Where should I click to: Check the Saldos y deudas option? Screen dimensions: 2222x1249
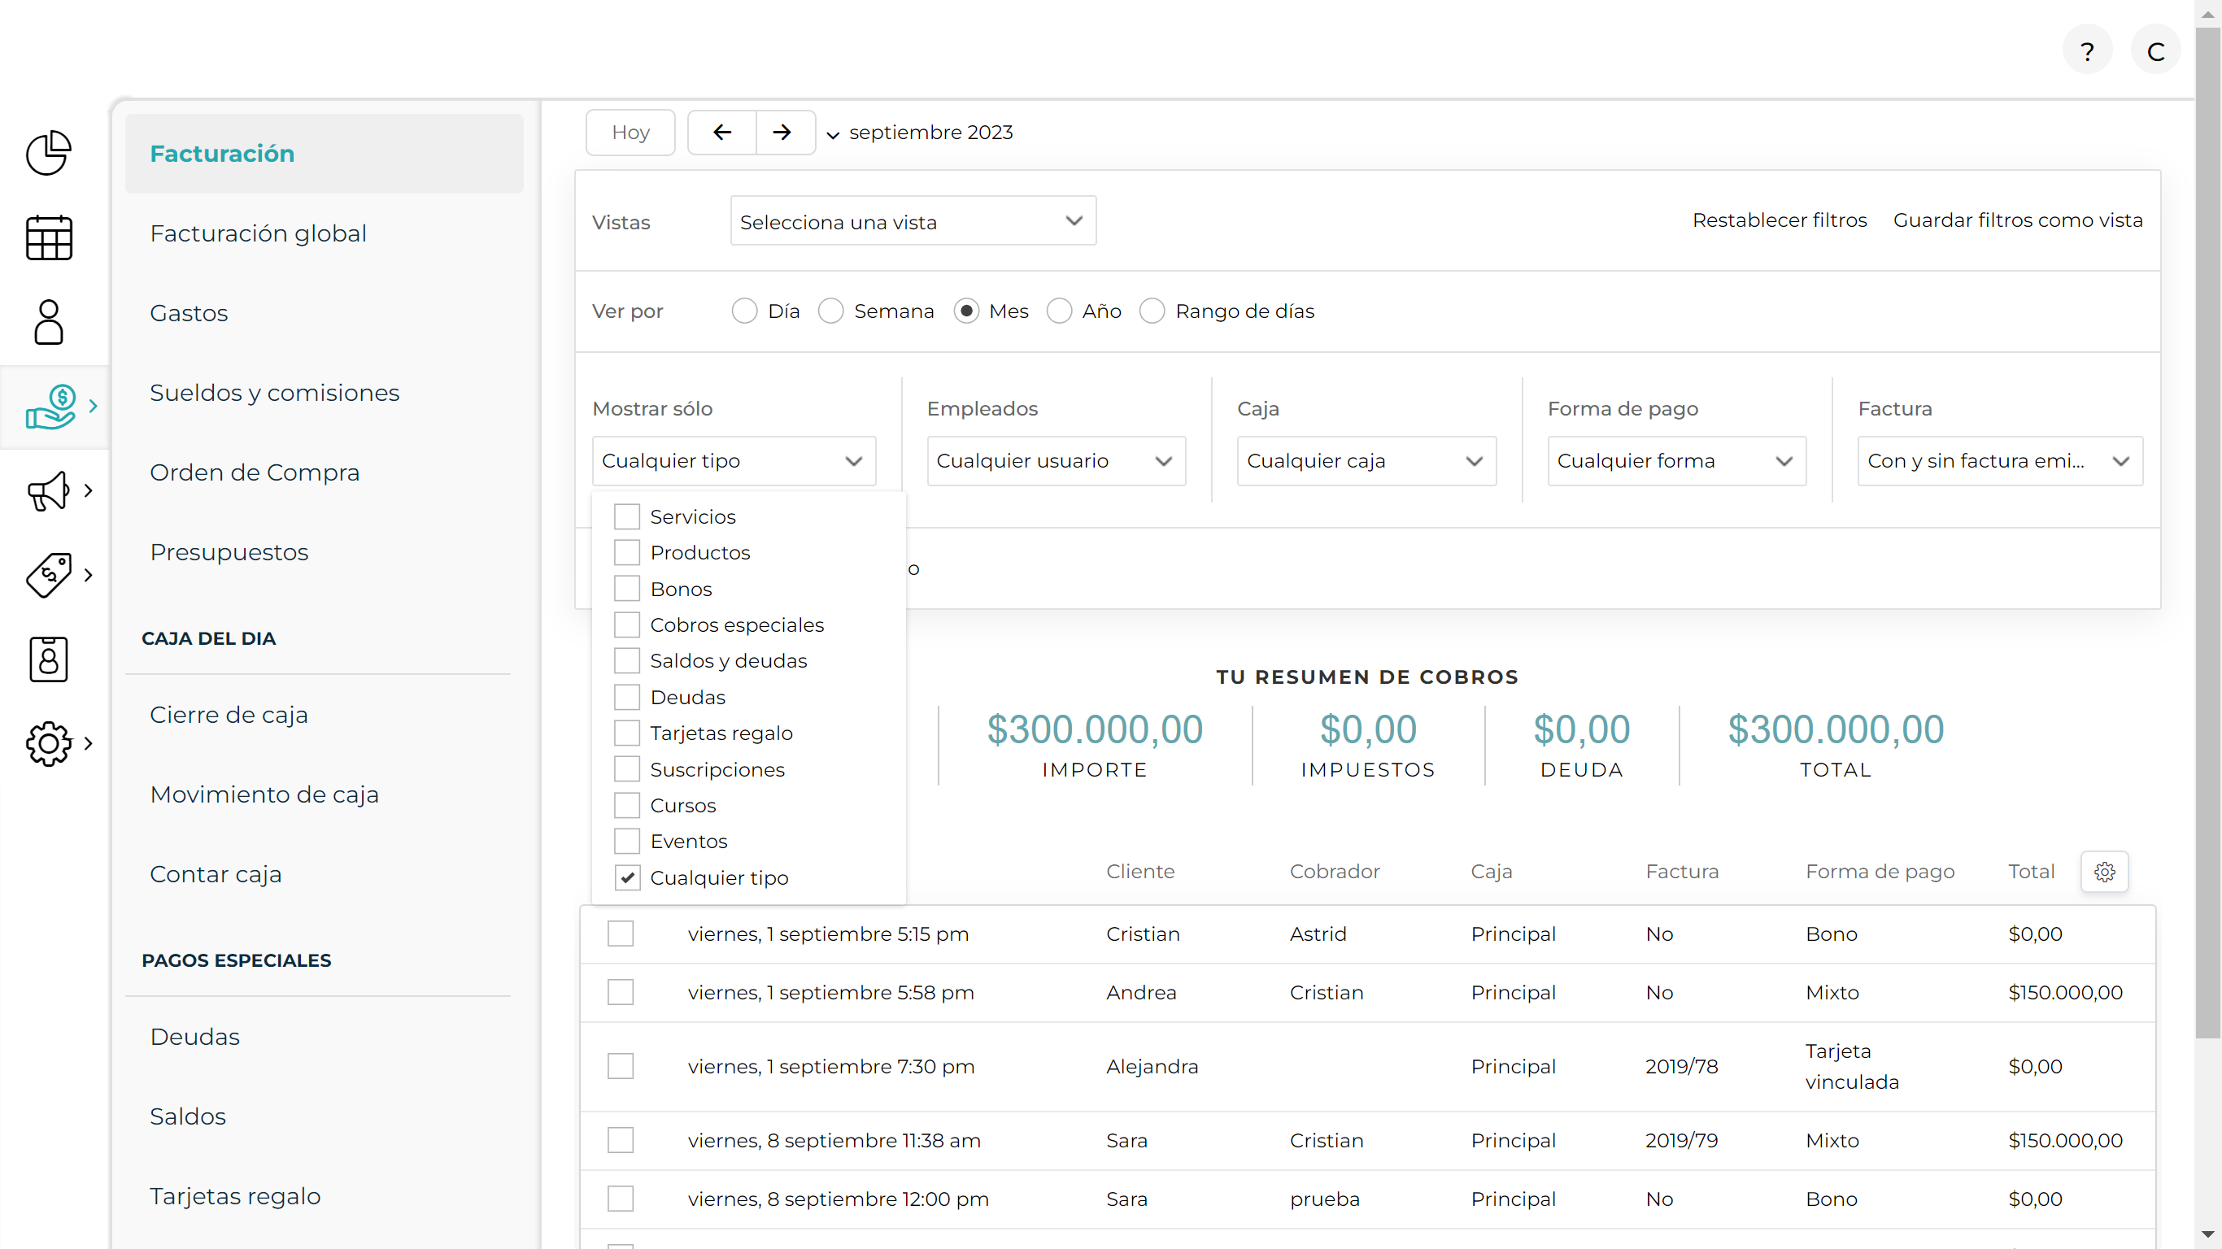pyautogui.click(x=627, y=661)
